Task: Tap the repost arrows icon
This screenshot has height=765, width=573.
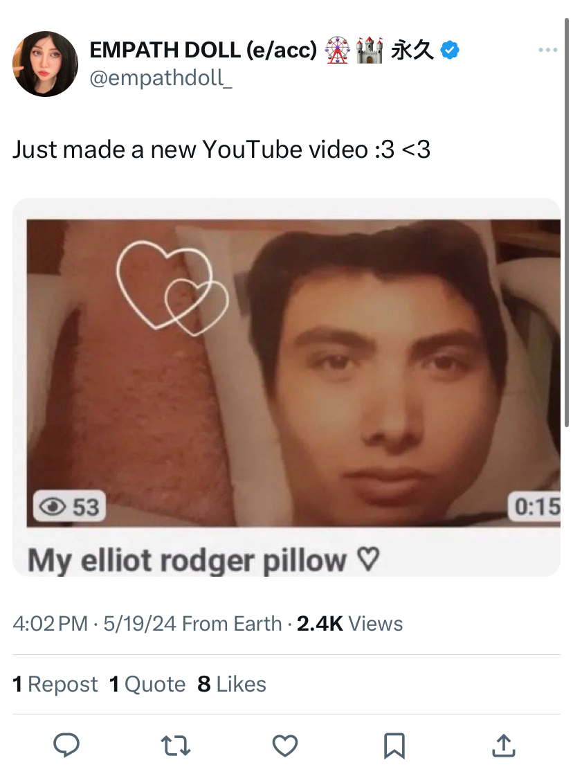Action: point(176,746)
